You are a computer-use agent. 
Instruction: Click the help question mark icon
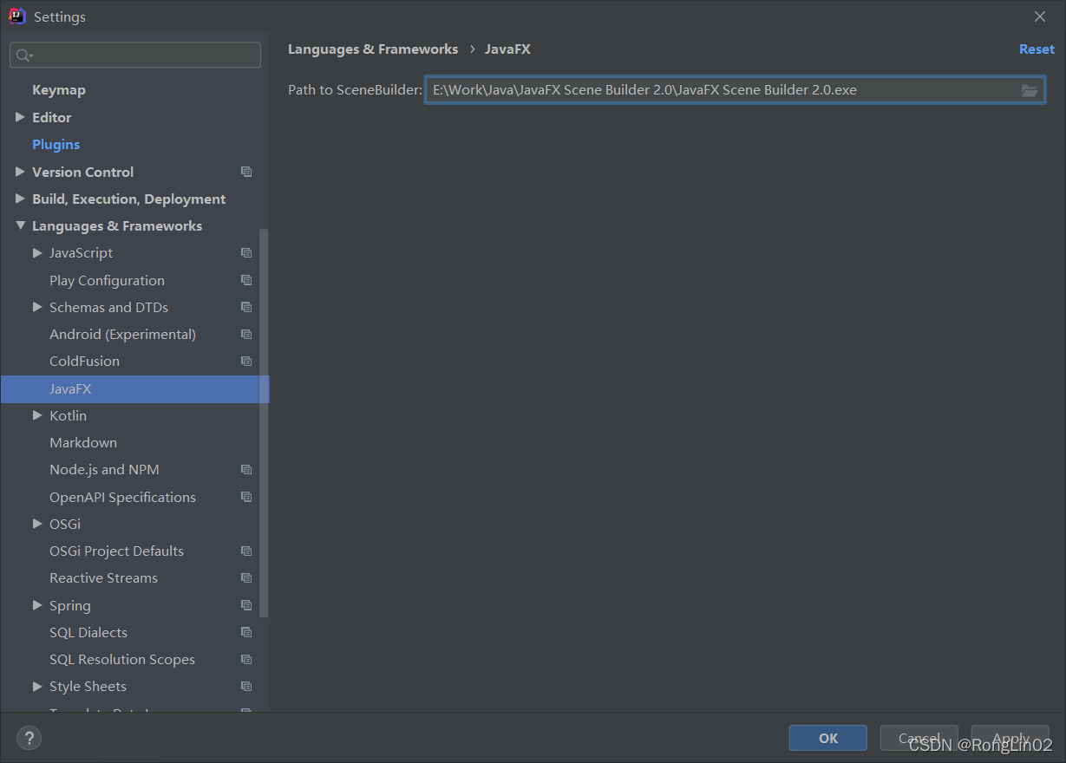(29, 738)
